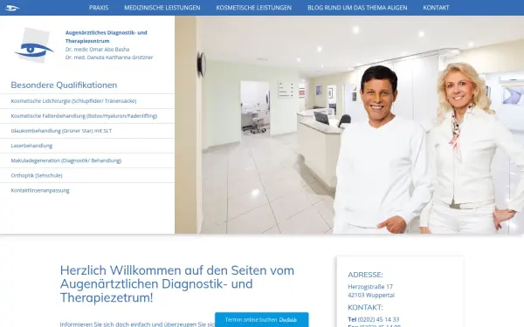Click the Dr. med. Danuta Grützner name
Image resolution: width=524 pixels, height=327 pixels.
(109, 58)
